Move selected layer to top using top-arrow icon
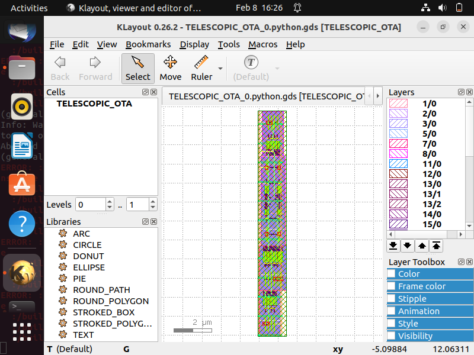Screen dimensions: 474x355 tap(437, 246)
